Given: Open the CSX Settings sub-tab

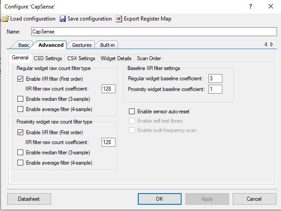Looking at the screenshot, I should (81, 58).
